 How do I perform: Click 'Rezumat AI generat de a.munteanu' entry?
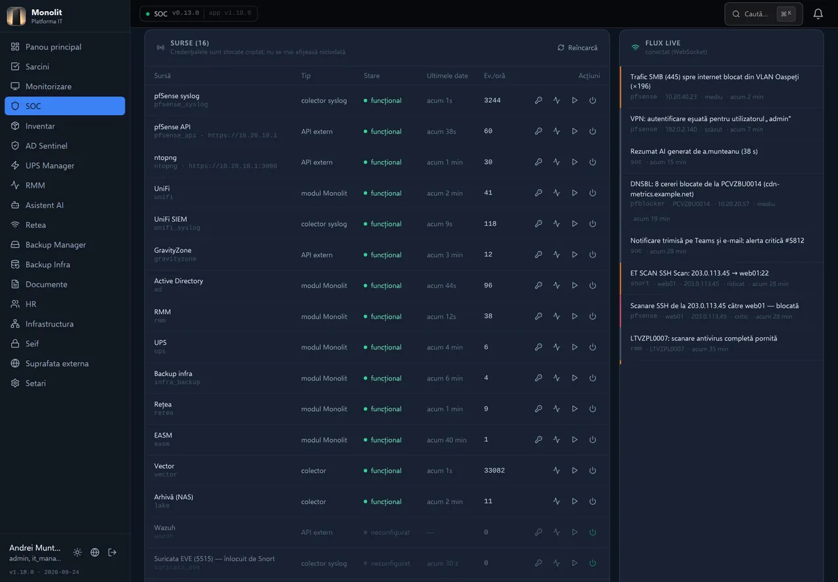[x=721, y=156]
